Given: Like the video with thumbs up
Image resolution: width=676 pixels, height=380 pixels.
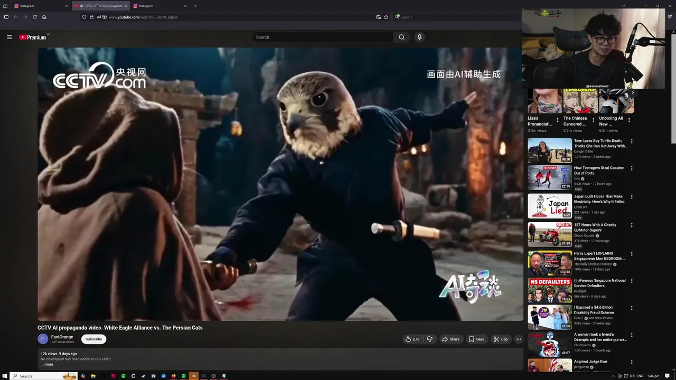Looking at the screenshot, I should [x=412, y=339].
